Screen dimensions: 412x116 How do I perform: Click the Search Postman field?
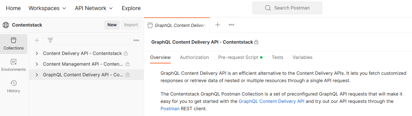pyautogui.click(x=287, y=8)
